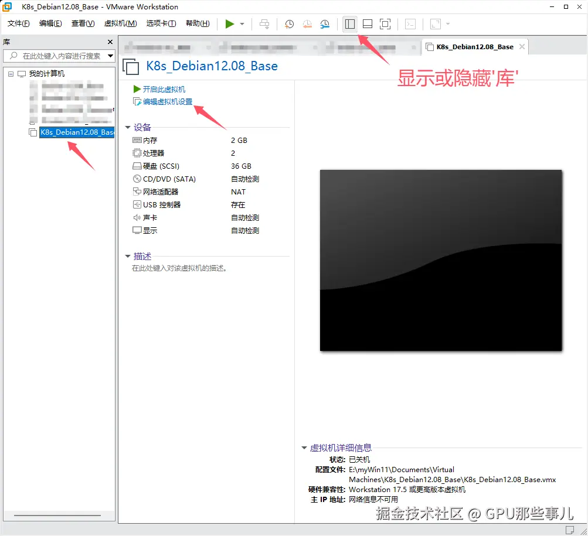Select the 硬盘 (SCSI) device row
Screen dimensions: 588x536
tap(195, 166)
